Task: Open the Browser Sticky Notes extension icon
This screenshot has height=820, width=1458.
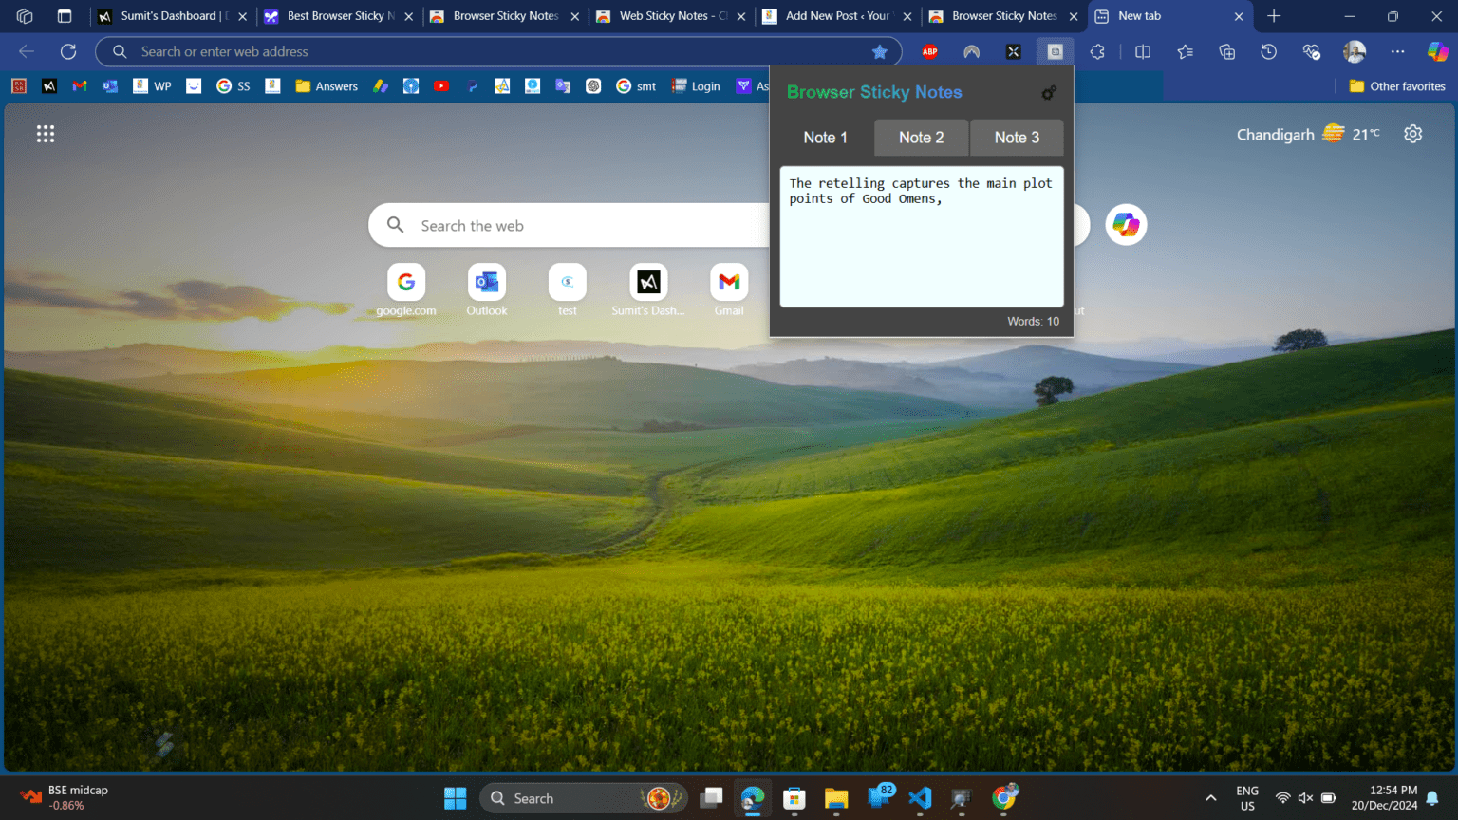Action: 1055,51
